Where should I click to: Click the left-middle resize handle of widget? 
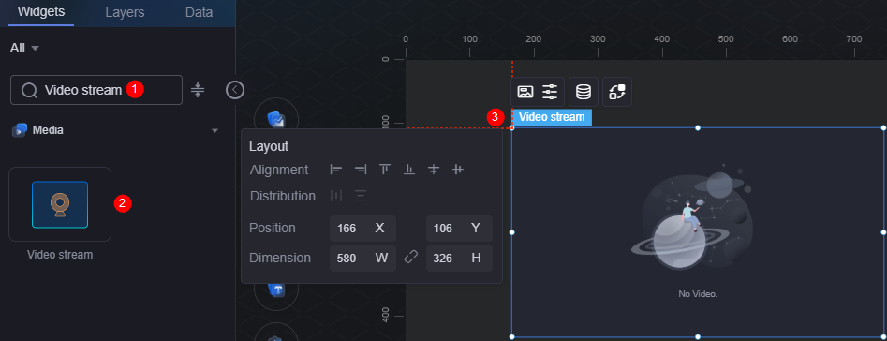[512, 231]
